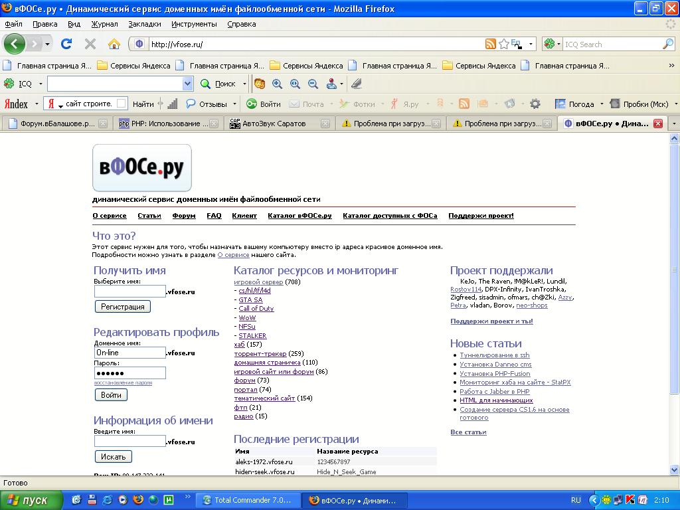
Task: Expand the Погода dropdown in Yandex bar
Action: coord(602,104)
